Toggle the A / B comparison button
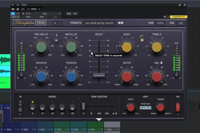Screen dimensions: 200x133 click(58, 23)
